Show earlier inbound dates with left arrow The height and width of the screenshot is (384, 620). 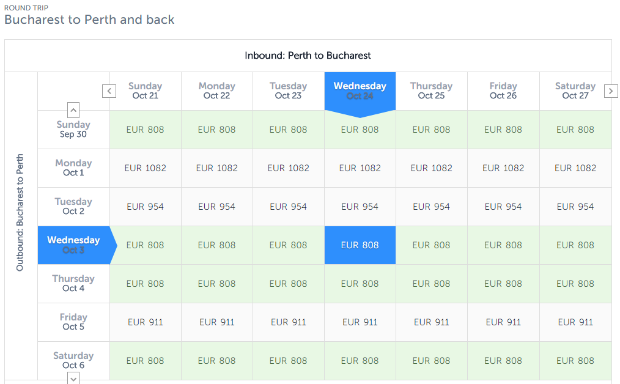[109, 91]
